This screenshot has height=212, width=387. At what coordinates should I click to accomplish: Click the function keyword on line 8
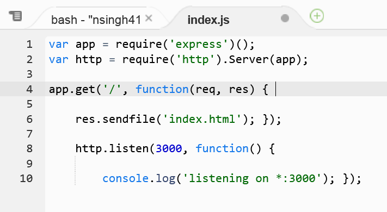(222, 148)
